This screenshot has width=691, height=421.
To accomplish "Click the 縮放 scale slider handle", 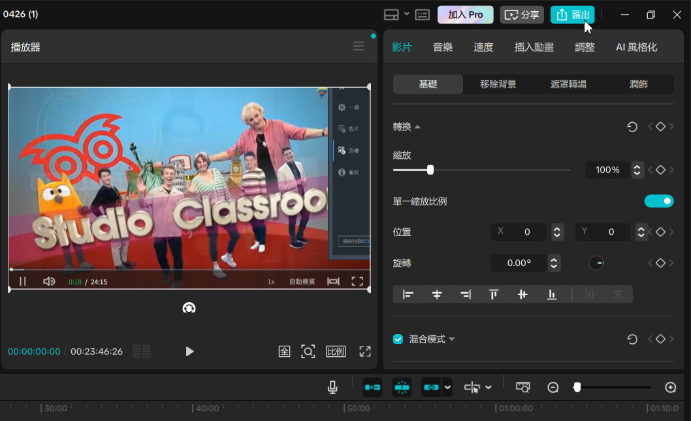I will [430, 170].
